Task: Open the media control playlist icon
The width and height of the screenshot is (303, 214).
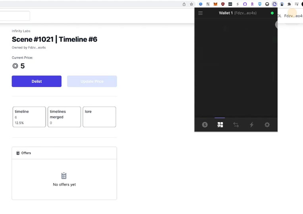Action: 297,4
